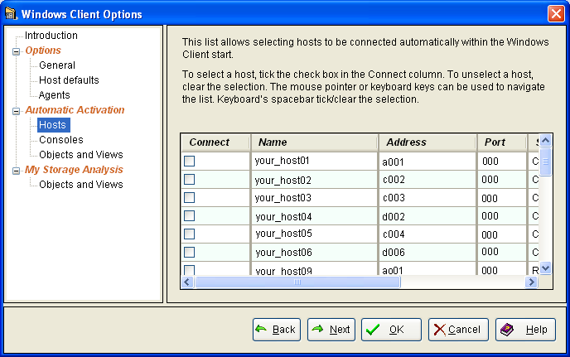Open Objects and Views under Automatic Activation
The height and width of the screenshot is (357, 570).
[81, 155]
